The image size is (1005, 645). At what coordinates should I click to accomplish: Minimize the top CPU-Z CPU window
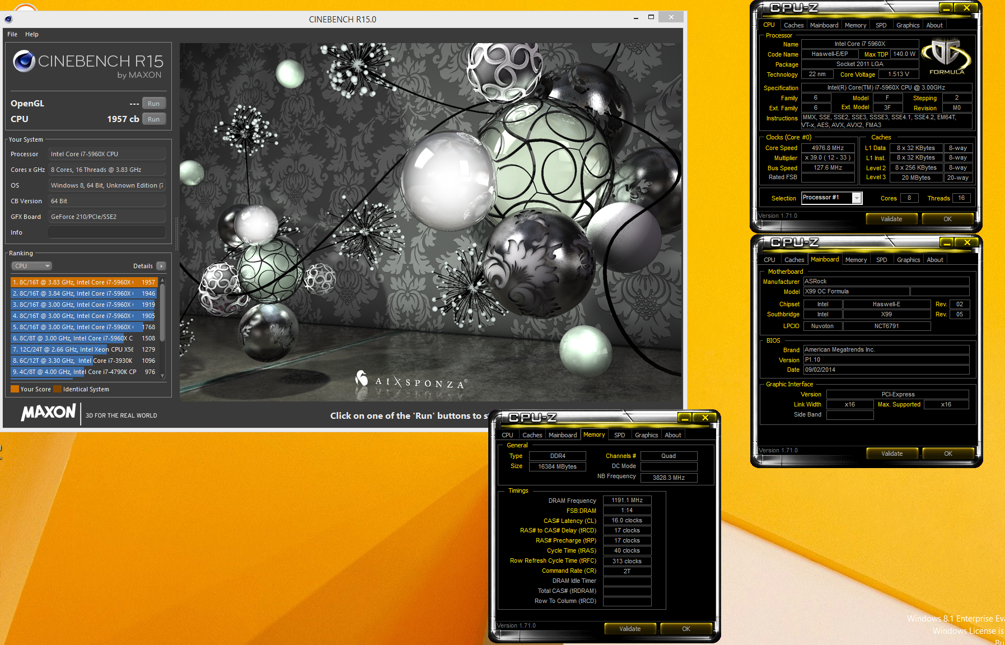pos(946,8)
